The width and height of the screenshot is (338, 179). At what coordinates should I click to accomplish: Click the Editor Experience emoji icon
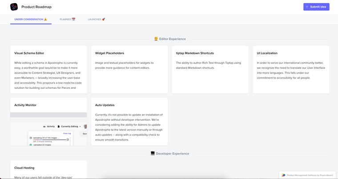(x=156, y=39)
